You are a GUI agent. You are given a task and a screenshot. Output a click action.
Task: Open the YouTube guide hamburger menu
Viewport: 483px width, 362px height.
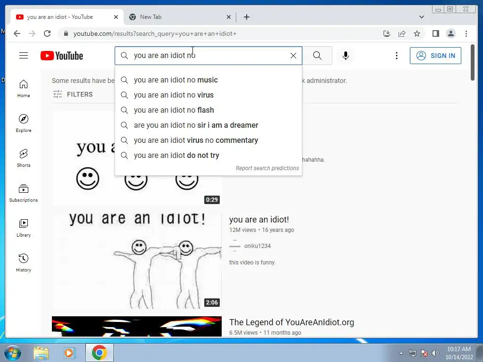point(24,56)
